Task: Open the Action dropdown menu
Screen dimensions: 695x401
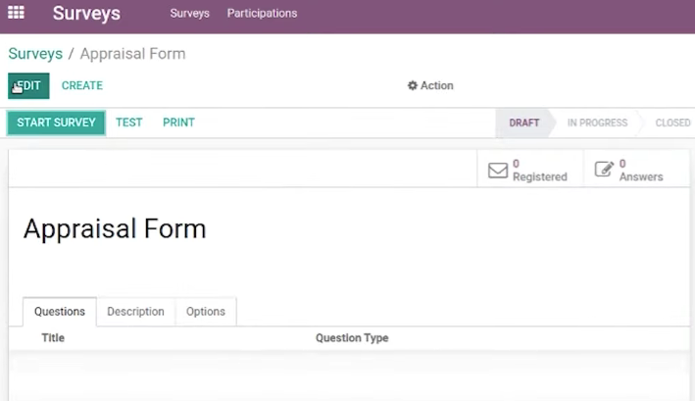Action: tap(430, 85)
